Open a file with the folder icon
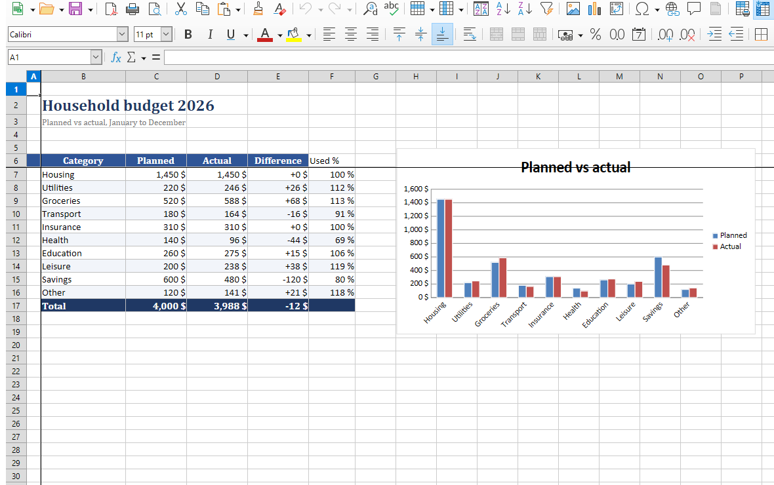Image resolution: width=774 pixels, height=485 pixels. (x=47, y=9)
